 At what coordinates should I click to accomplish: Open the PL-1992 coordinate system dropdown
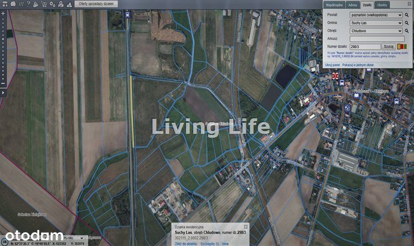[x=74, y=238]
